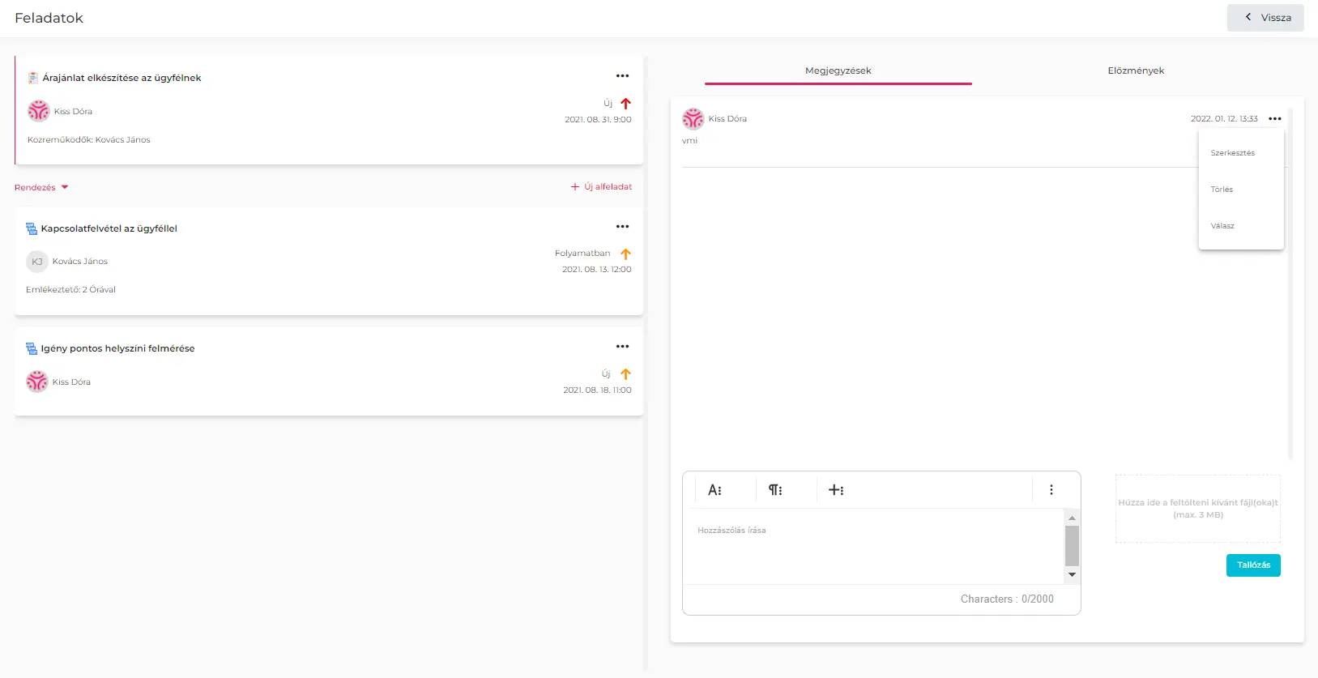Choose Törlés from the comment menu
Viewport: 1318px width, 678px height.
(x=1222, y=190)
